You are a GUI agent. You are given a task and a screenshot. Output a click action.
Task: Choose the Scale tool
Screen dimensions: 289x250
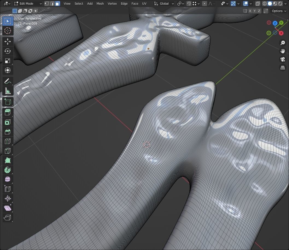pos(8,61)
